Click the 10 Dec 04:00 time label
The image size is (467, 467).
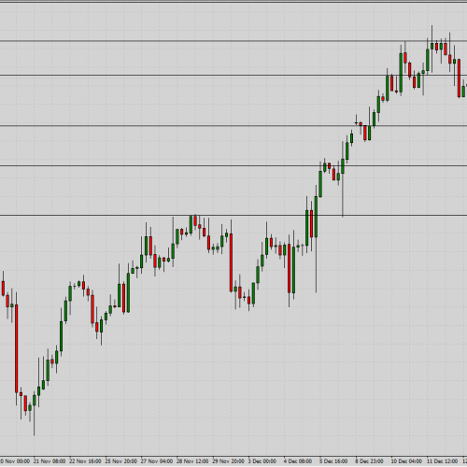406,461
